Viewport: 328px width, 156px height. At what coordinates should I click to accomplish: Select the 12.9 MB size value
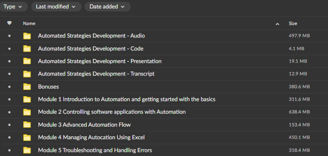point(298,74)
